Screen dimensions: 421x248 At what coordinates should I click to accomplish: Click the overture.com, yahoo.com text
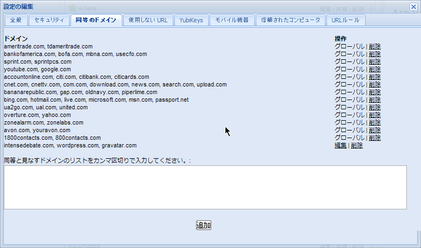pyautogui.click(x=37, y=115)
